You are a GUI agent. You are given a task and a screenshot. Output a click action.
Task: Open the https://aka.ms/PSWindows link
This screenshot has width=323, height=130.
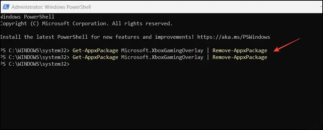tap(233, 37)
